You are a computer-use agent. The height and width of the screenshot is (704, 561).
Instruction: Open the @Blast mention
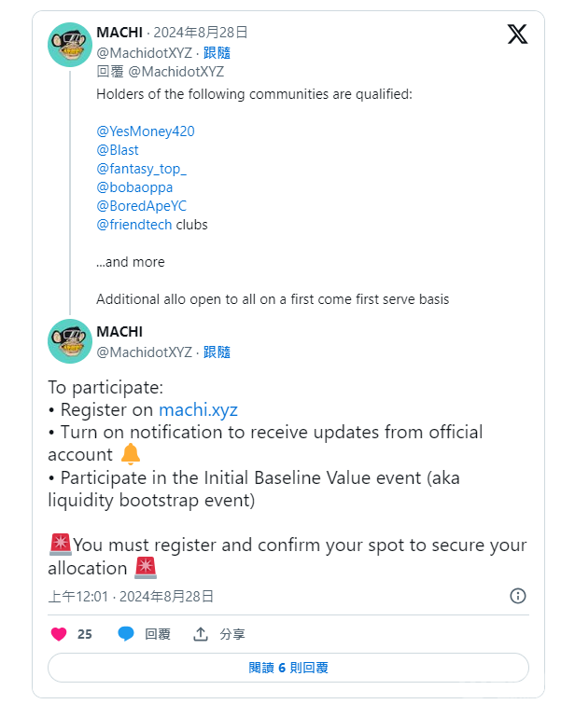point(117,150)
